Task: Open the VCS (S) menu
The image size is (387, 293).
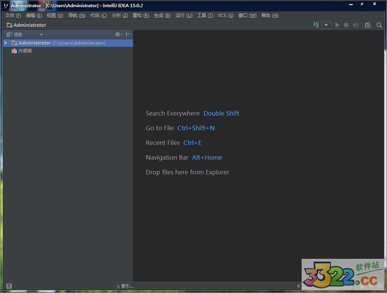Action: point(225,15)
